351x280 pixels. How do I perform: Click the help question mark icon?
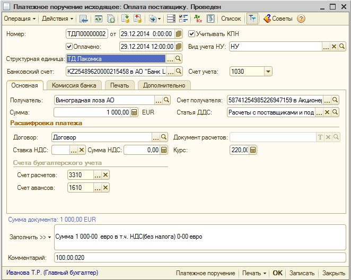301,19
